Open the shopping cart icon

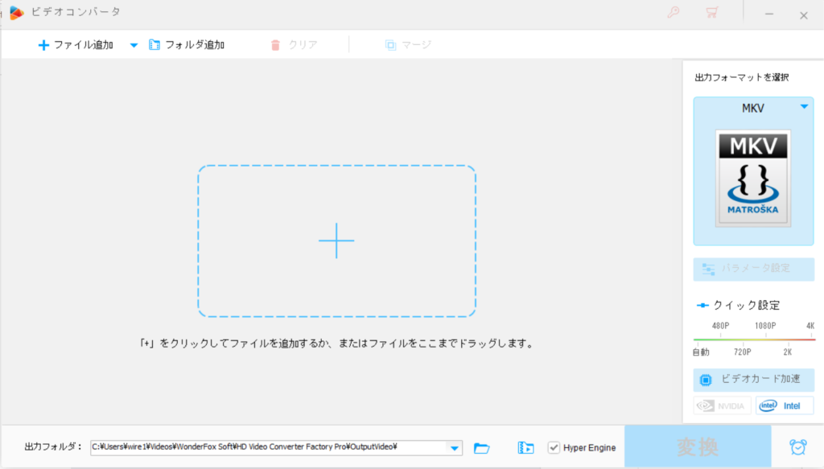point(711,13)
